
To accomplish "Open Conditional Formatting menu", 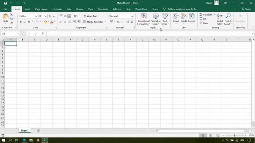I will click(143, 19).
